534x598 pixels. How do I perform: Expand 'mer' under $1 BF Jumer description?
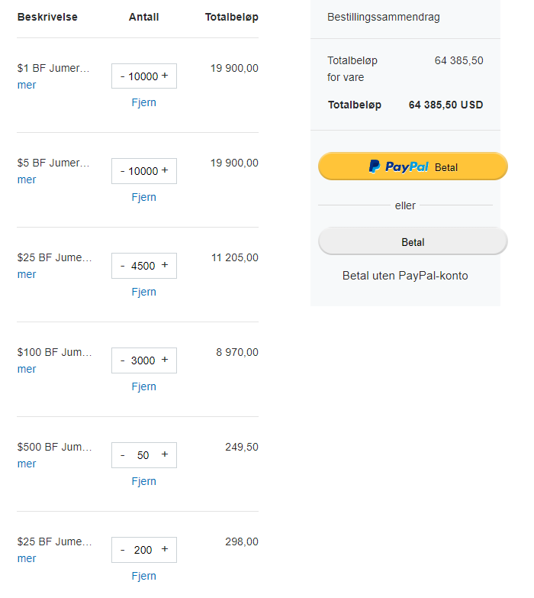[x=27, y=85]
